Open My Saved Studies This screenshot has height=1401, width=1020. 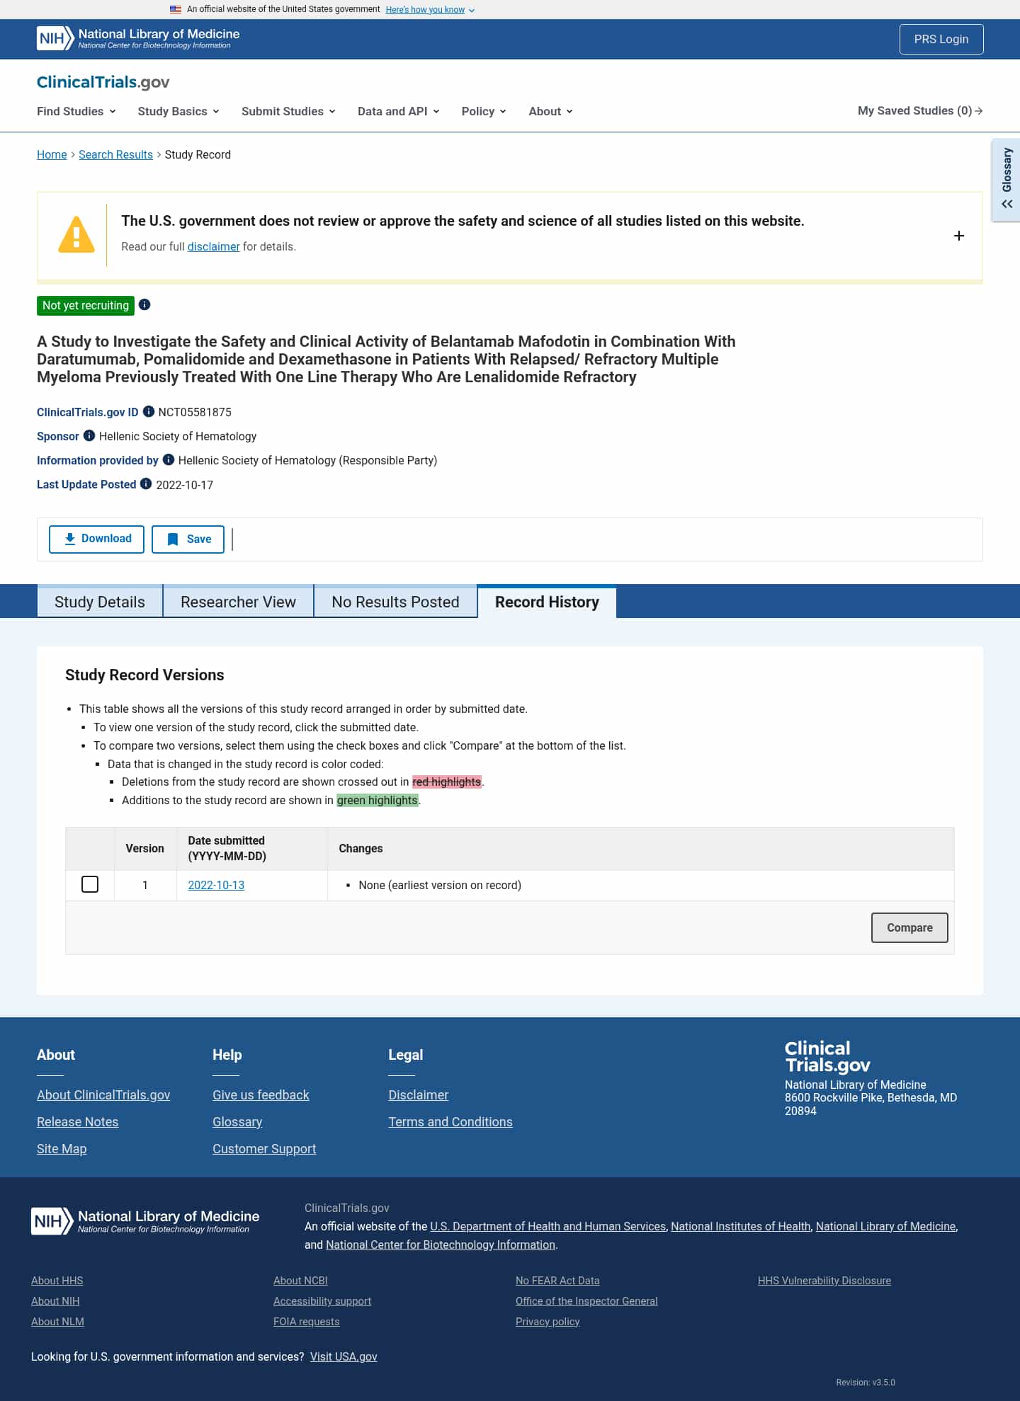920,110
